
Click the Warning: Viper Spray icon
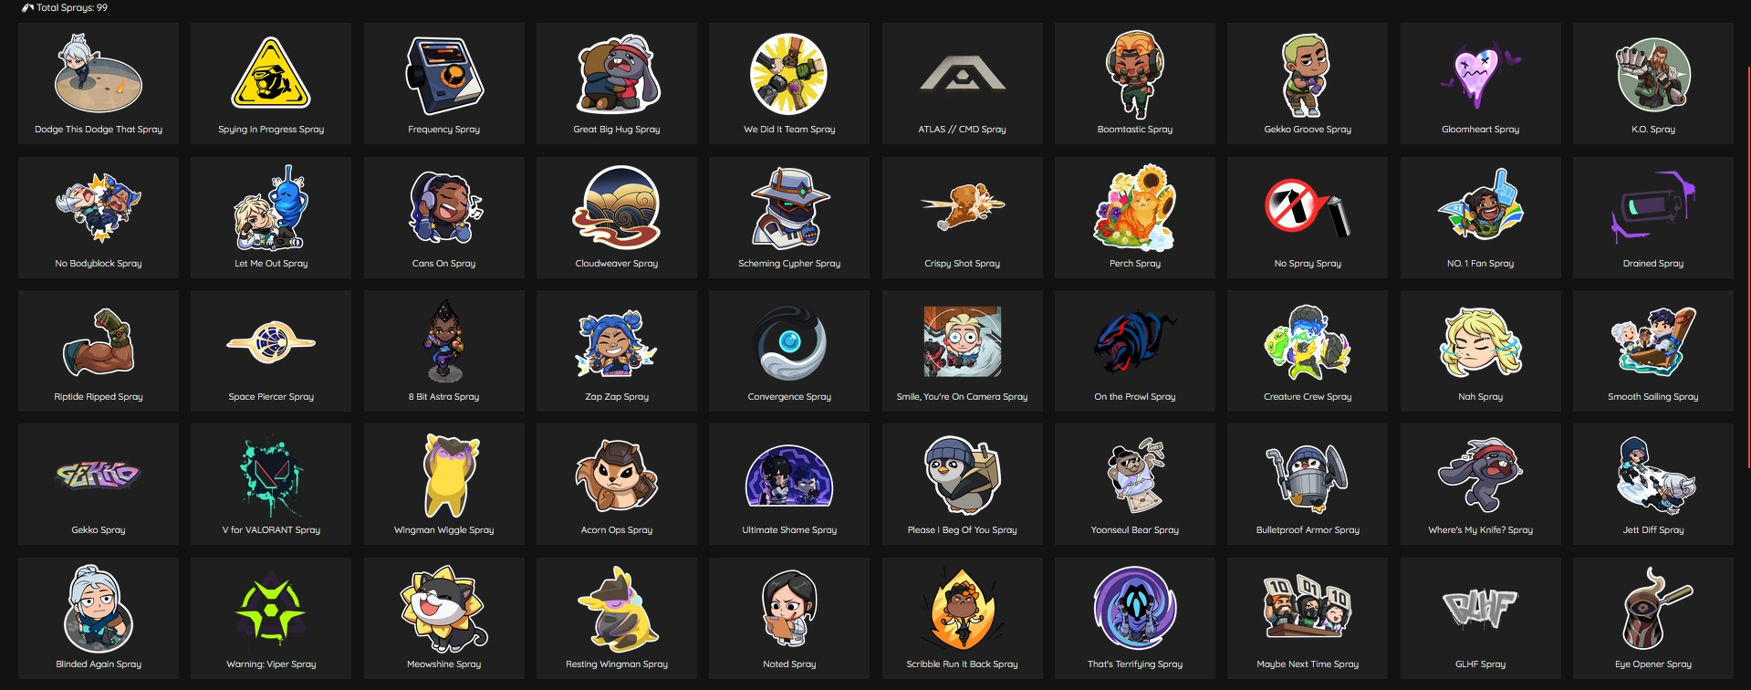(x=271, y=610)
